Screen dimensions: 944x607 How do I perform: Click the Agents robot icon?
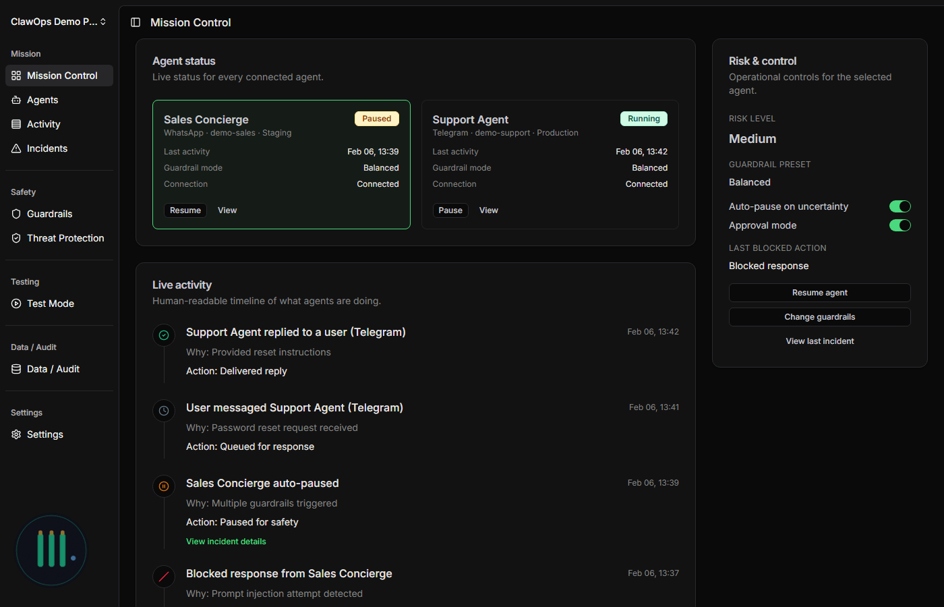pos(16,100)
